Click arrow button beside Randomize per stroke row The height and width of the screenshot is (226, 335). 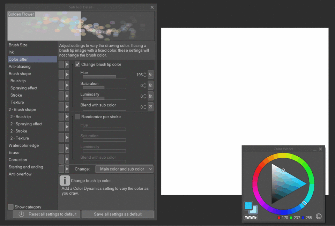(x=67, y=116)
